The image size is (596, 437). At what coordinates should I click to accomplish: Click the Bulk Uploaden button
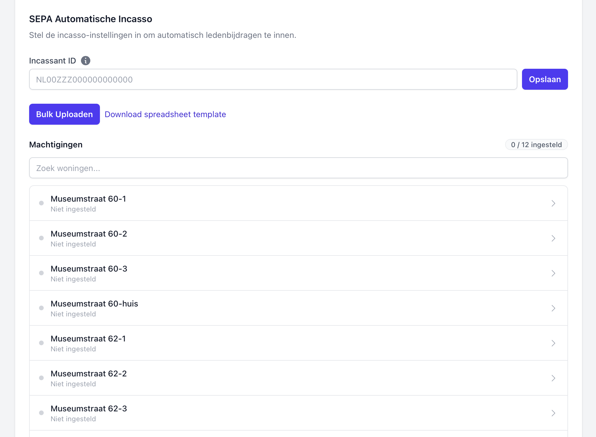pyautogui.click(x=64, y=114)
